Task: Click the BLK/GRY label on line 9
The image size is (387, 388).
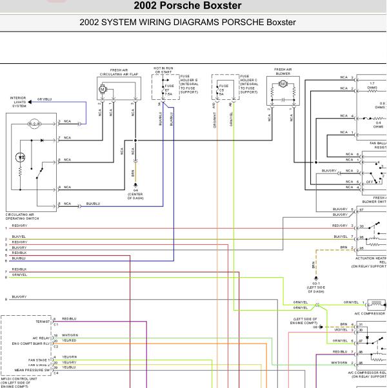Action: (19, 296)
